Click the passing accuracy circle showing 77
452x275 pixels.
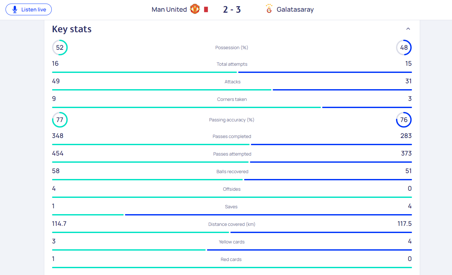click(x=60, y=120)
